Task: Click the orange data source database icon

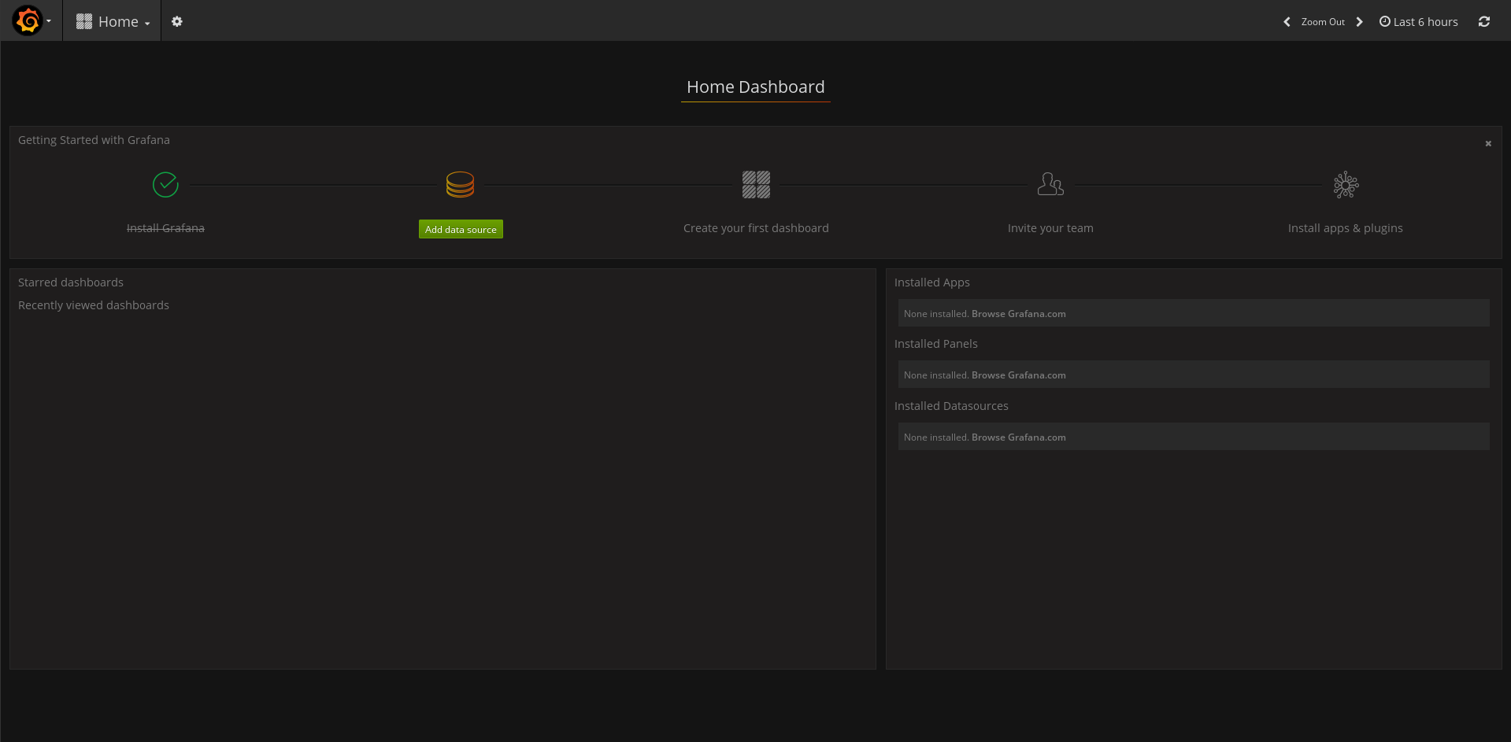Action: pyautogui.click(x=460, y=185)
